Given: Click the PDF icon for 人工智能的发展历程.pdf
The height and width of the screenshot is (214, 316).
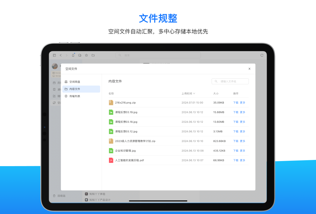Looking at the screenshot, I should 111,160.
